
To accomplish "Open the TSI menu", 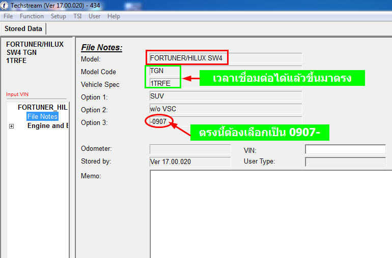I will pyautogui.click(x=77, y=16).
